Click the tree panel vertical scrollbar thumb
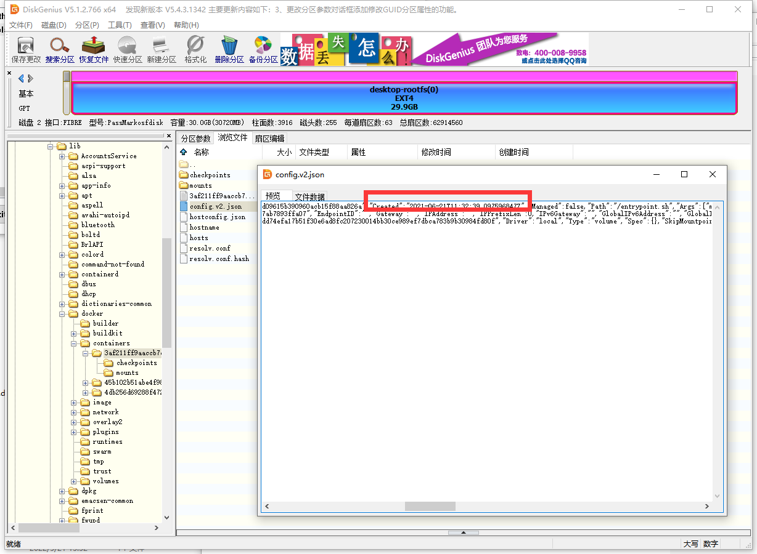This screenshot has width=757, height=554. [166, 294]
